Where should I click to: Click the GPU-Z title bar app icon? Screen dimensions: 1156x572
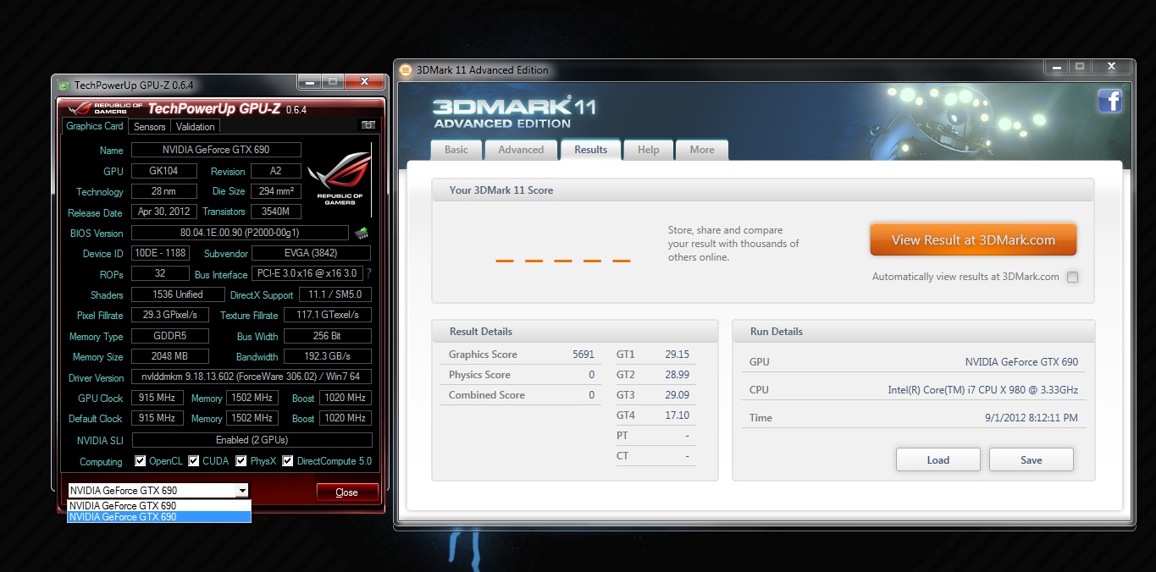64,85
